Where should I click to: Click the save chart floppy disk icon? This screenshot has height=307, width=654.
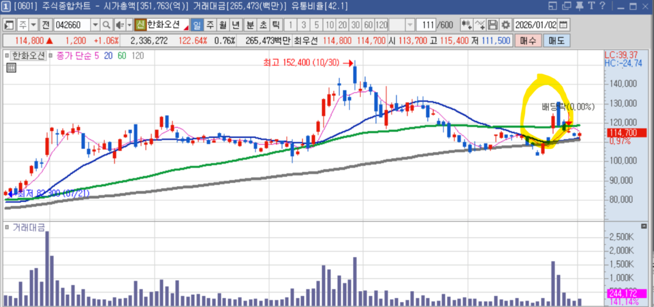493,25
